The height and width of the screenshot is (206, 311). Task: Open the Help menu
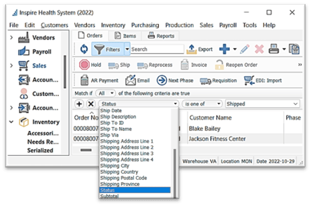[269, 25]
